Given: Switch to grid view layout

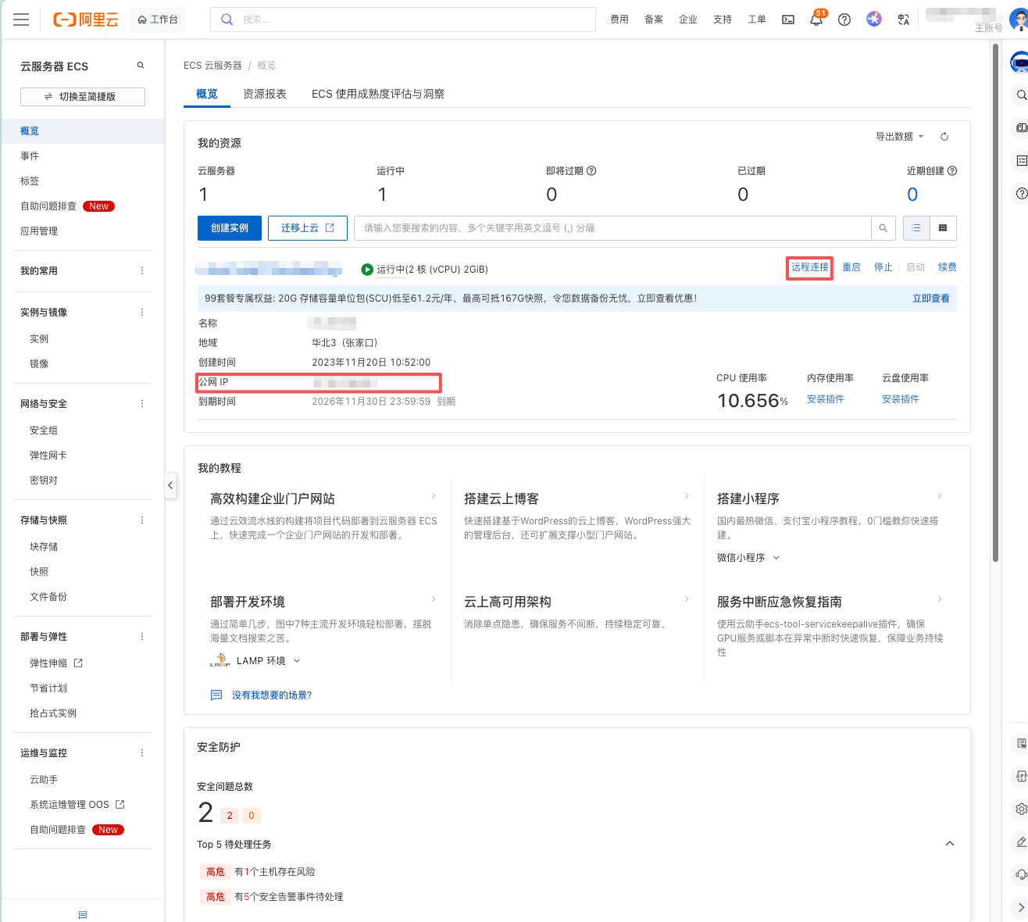Looking at the screenshot, I should [943, 228].
